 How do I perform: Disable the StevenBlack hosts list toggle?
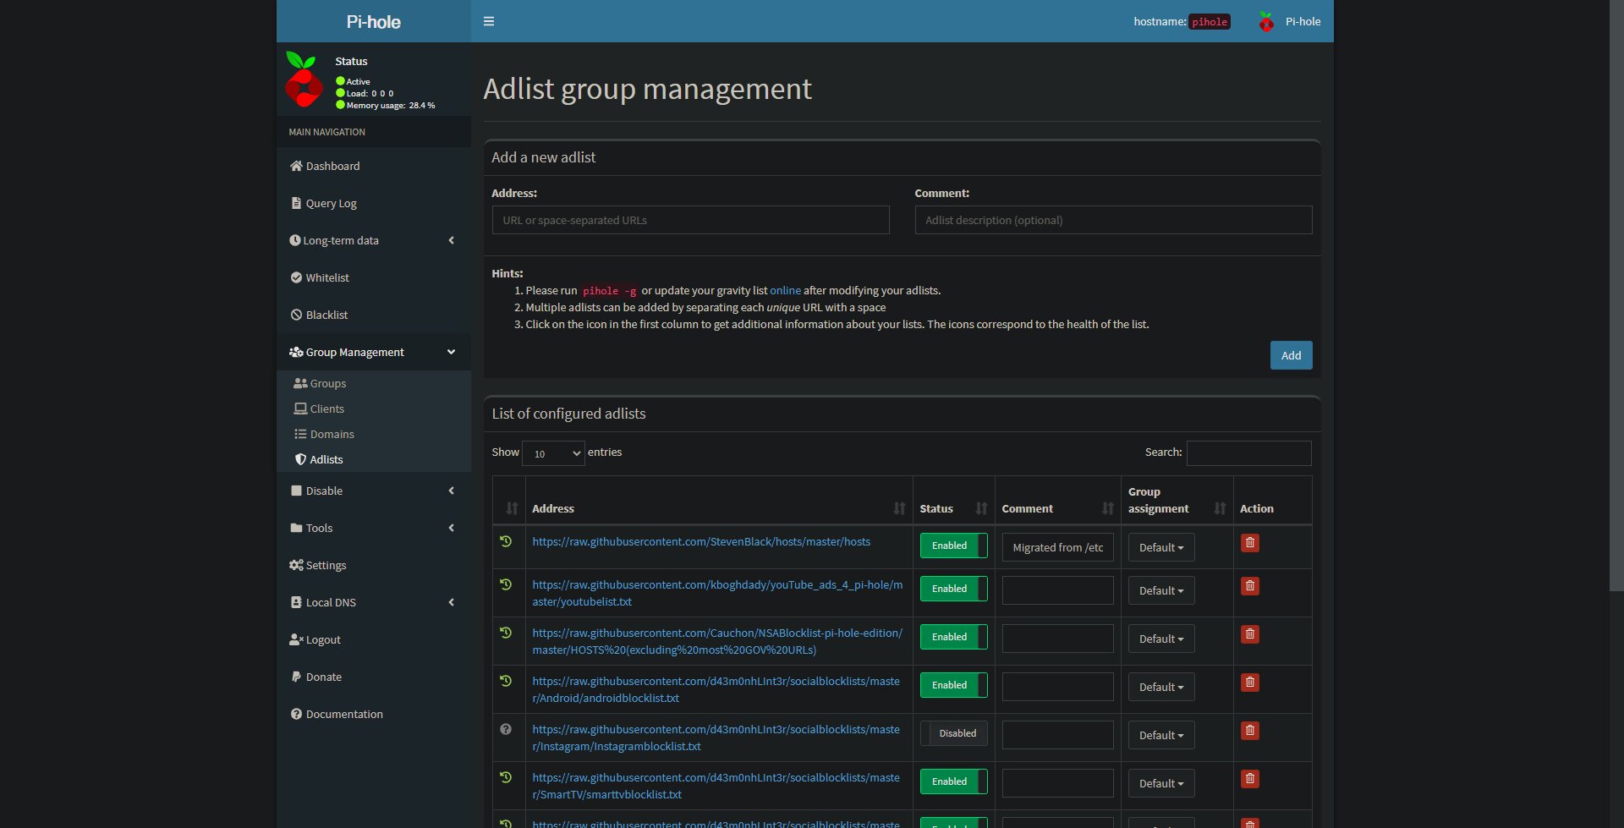click(953, 546)
